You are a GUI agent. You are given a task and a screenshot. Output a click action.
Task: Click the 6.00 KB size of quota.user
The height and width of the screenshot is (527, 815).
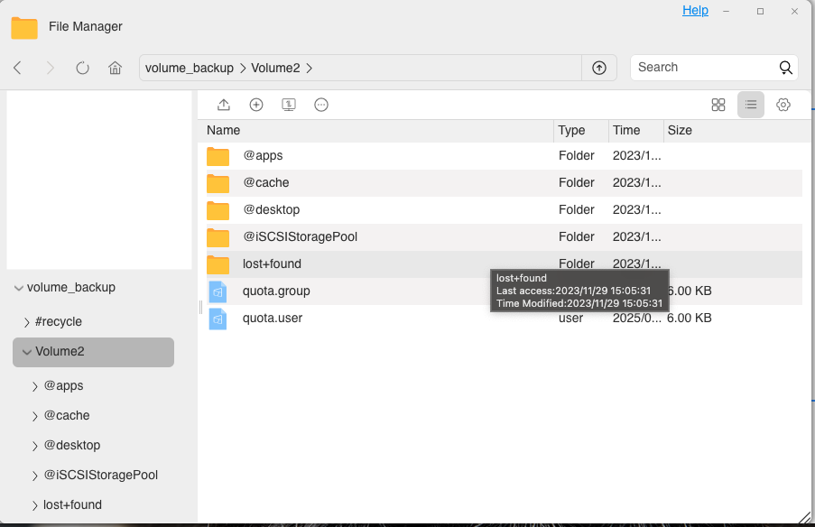pos(690,318)
